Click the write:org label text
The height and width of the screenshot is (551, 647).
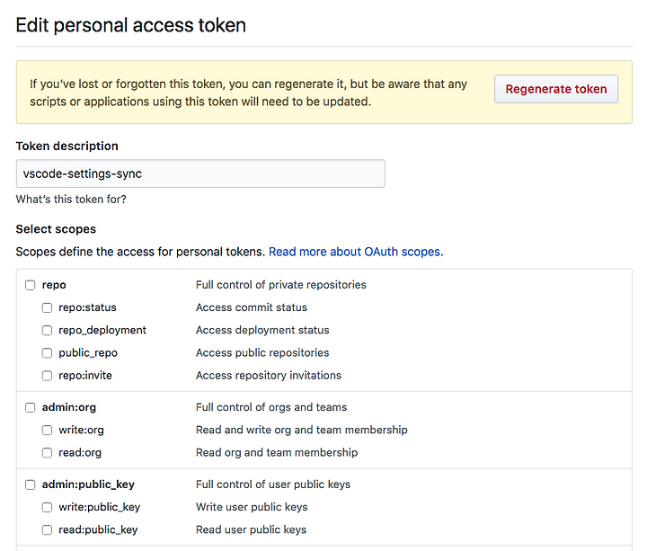(81, 430)
